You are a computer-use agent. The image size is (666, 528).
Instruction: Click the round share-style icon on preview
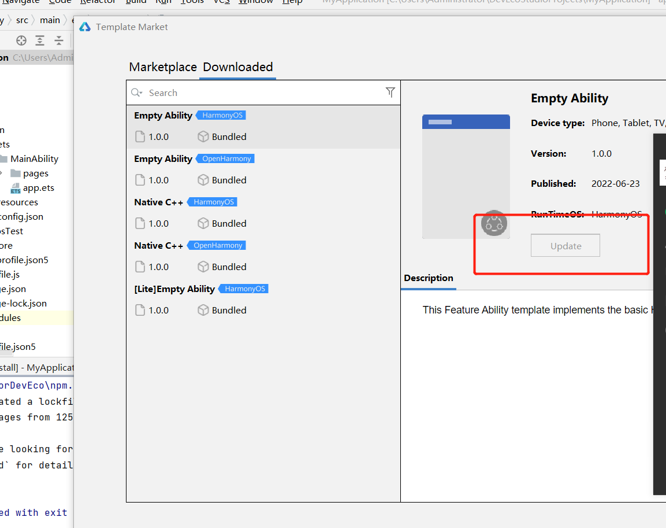[494, 223]
